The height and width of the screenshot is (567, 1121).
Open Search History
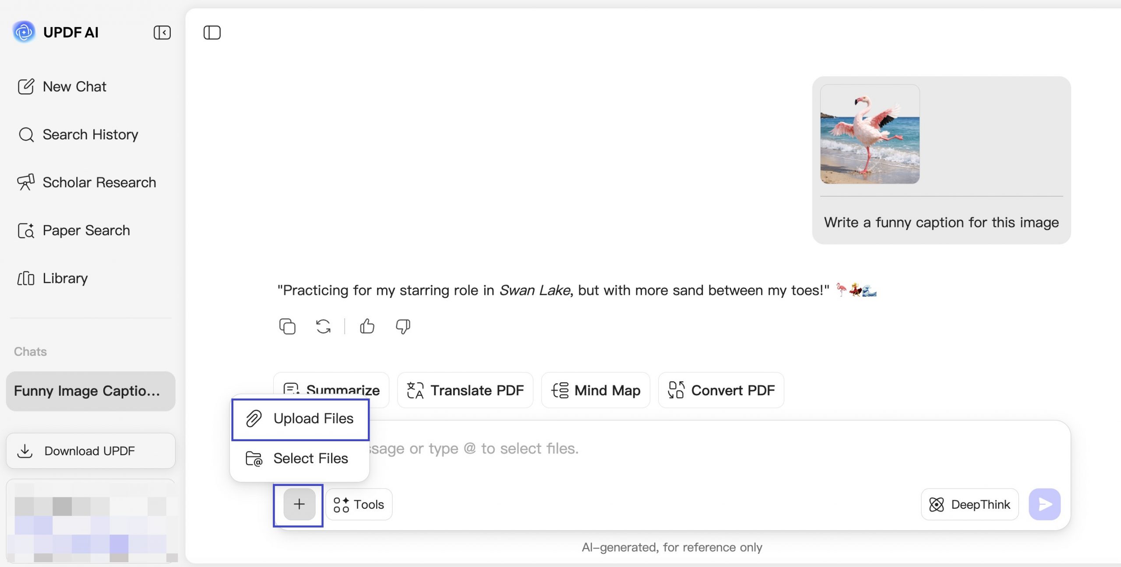[x=78, y=135]
